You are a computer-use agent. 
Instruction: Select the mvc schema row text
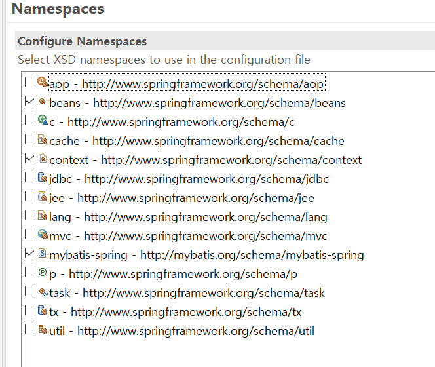click(x=189, y=236)
